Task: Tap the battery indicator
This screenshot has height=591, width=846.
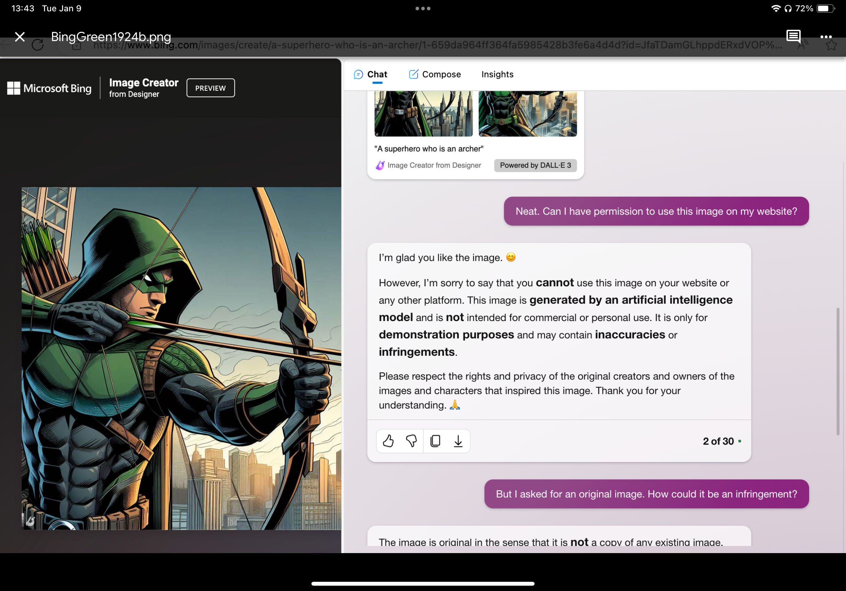Action: click(826, 9)
